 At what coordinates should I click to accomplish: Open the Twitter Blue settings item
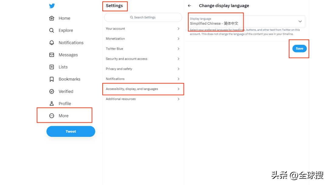point(143,49)
